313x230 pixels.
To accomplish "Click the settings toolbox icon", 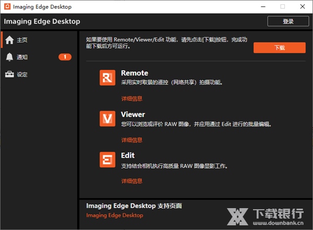I will (9, 74).
